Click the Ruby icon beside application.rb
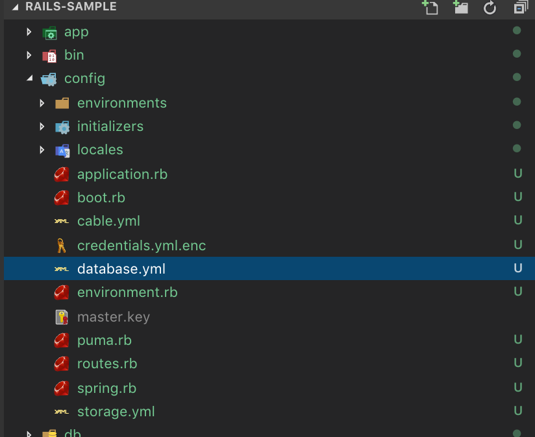 (x=62, y=174)
